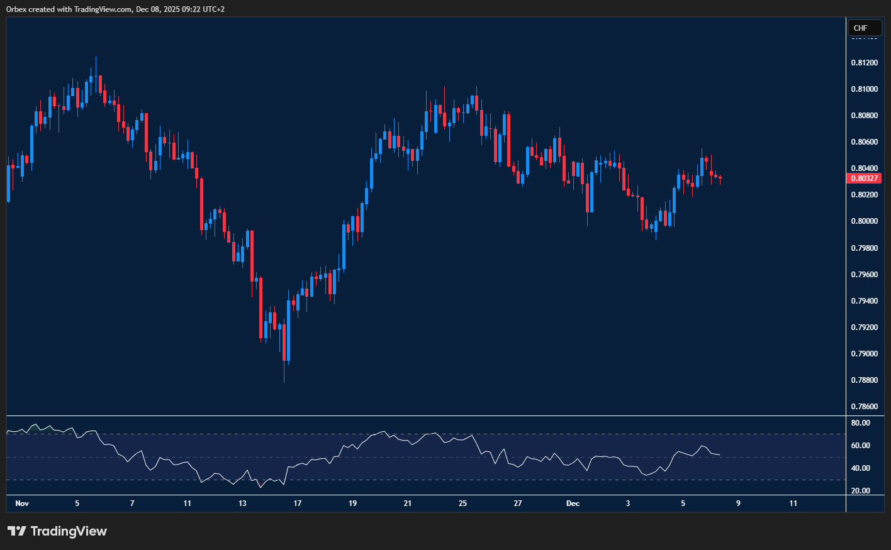Click the red current price tag 0.80327
891x550 pixels.
(x=864, y=178)
